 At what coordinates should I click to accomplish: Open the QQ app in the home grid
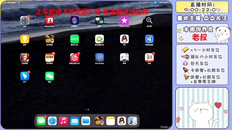pyautogui.click(x=124, y=39)
